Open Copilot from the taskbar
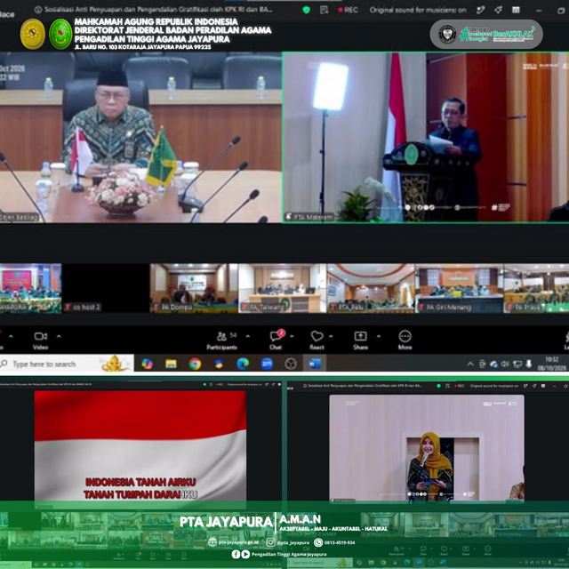The width and height of the screenshot is (569, 569). (x=147, y=364)
